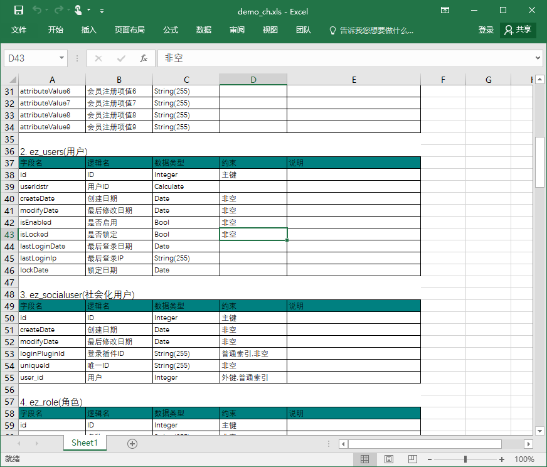
Task: Click the confirm checkmark formula button
Action: click(121, 58)
